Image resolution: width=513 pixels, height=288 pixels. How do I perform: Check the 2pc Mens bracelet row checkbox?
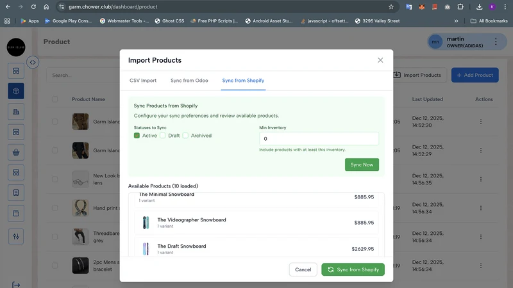click(x=55, y=266)
